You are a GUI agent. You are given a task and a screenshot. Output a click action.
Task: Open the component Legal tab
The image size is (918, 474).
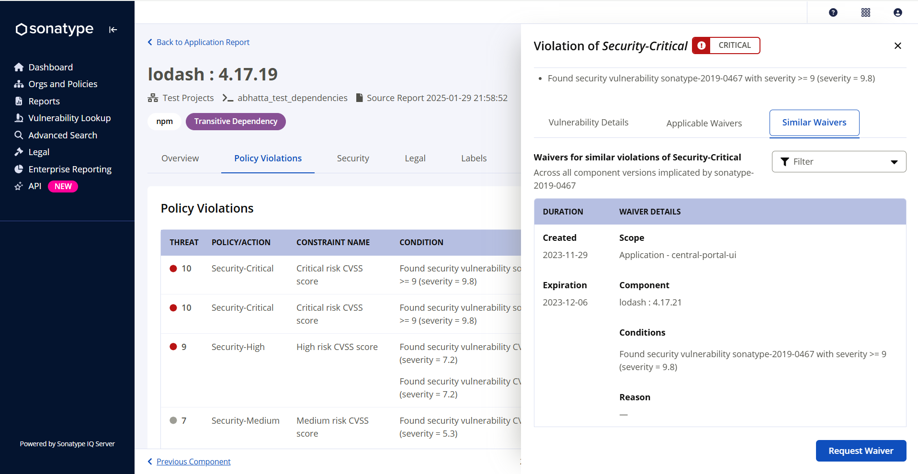[415, 158]
